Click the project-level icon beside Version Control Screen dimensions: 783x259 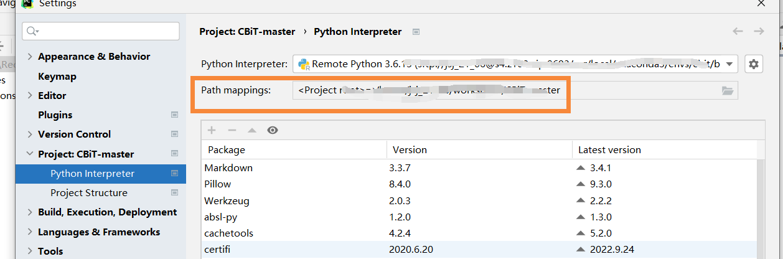coord(174,134)
